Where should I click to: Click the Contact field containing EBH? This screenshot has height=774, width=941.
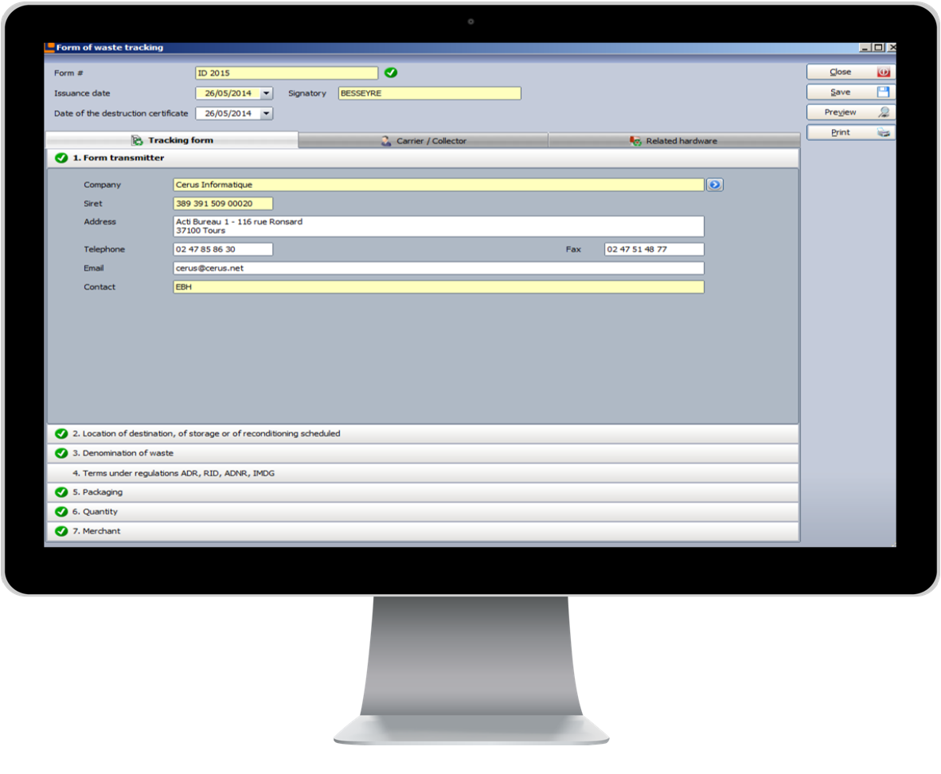tap(438, 287)
